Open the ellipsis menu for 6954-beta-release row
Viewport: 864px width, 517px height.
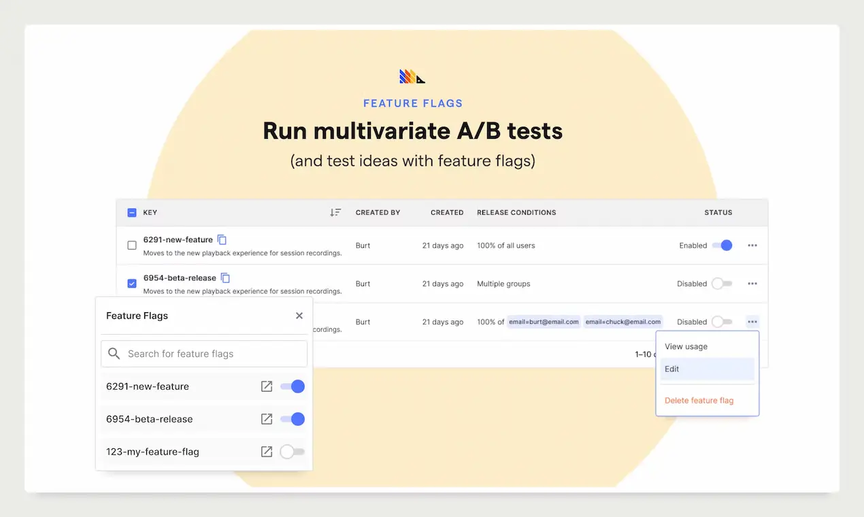click(x=752, y=284)
